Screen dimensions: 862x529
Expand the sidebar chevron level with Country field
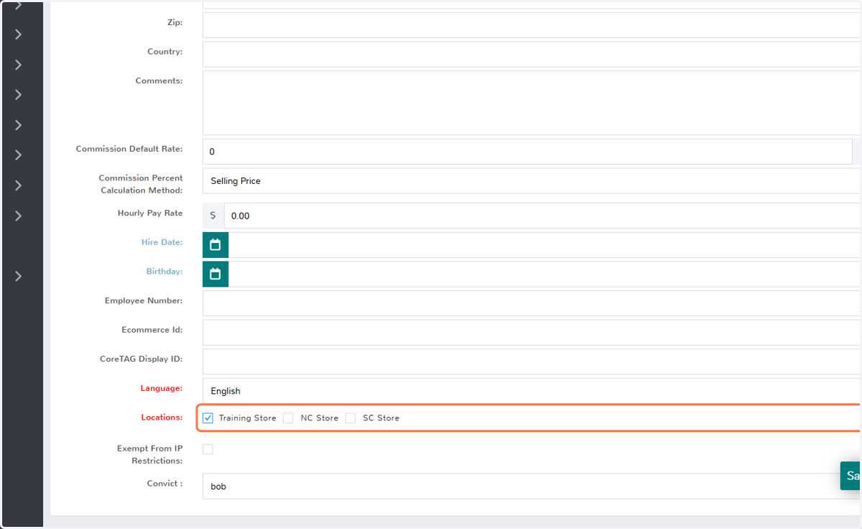point(19,65)
